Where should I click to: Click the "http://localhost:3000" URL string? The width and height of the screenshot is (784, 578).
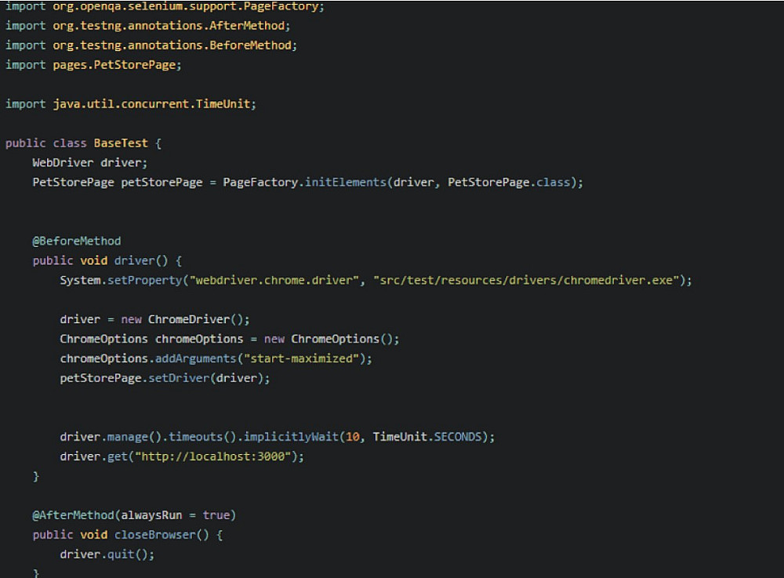point(212,456)
